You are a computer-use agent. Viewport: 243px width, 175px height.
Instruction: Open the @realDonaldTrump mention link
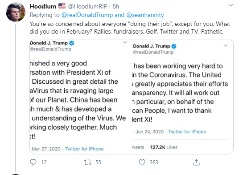(x=87, y=15)
